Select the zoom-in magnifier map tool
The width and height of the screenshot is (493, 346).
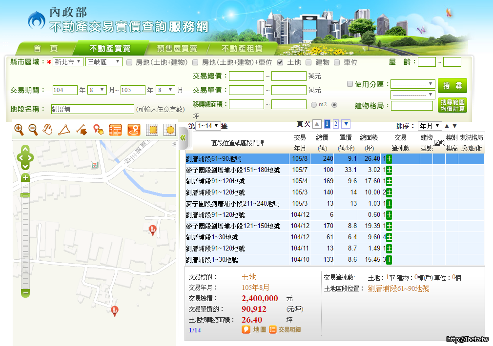pos(19,130)
